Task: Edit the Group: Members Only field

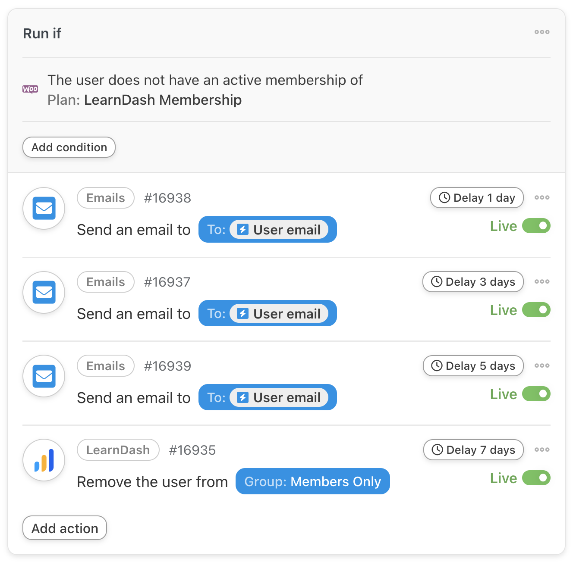Action: pos(312,481)
